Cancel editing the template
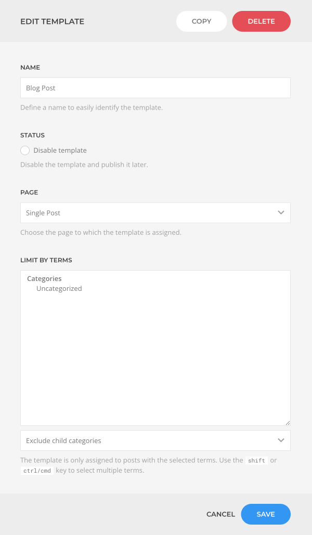 [x=220, y=514]
